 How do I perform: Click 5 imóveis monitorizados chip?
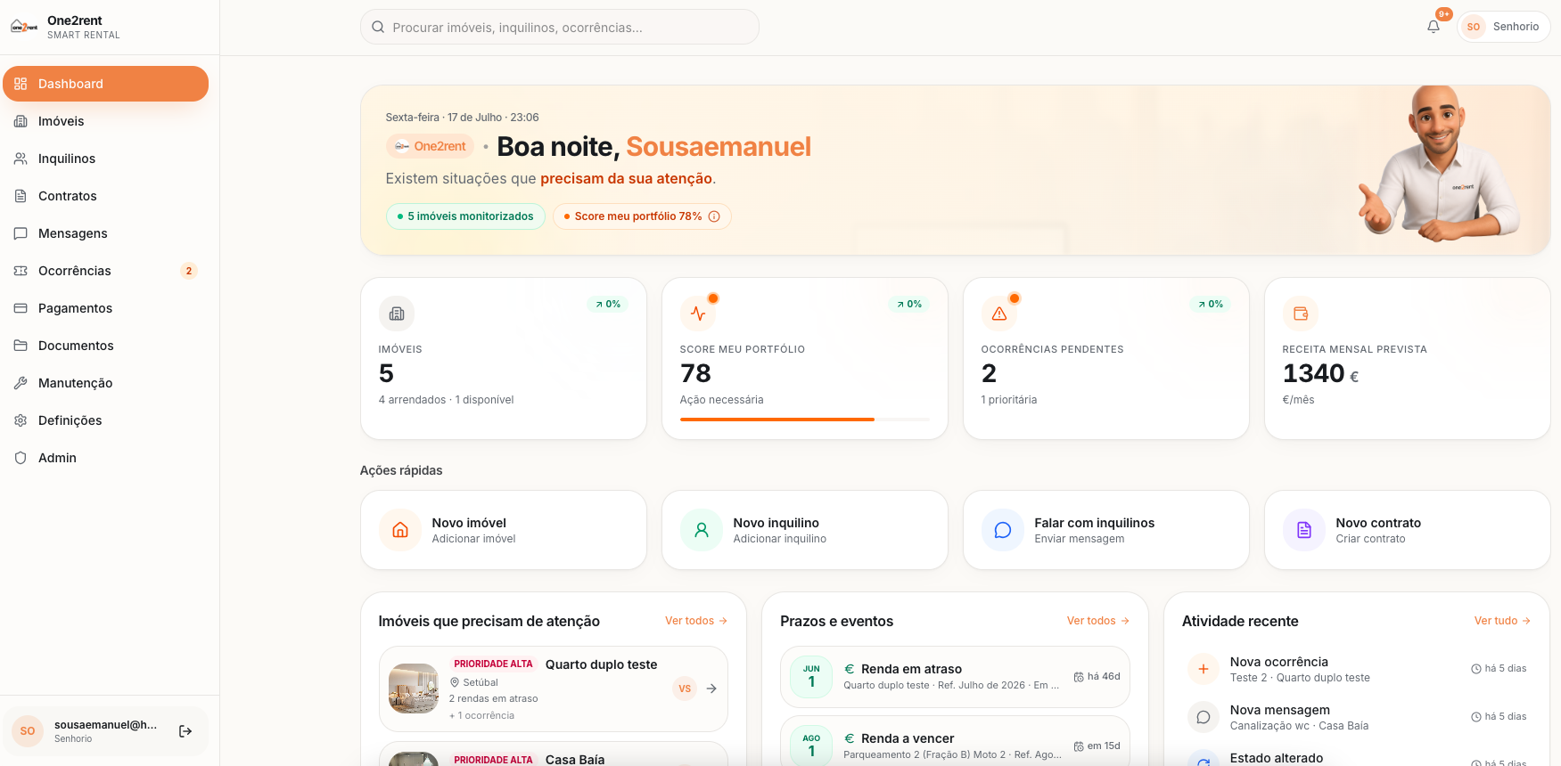pyautogui.click(x=465, y=216)
